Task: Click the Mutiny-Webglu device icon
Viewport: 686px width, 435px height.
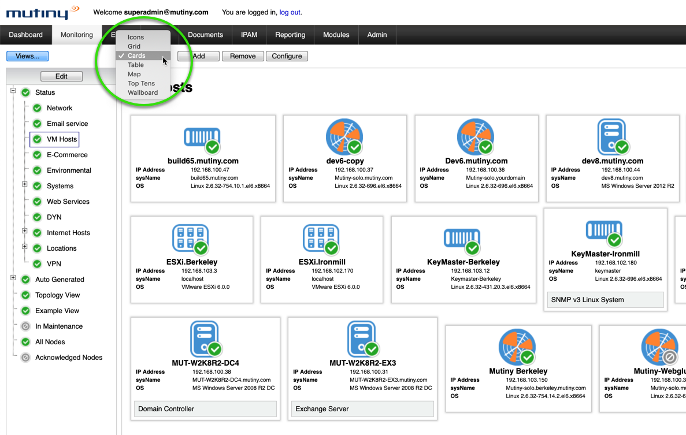Action: coord(660,347)
